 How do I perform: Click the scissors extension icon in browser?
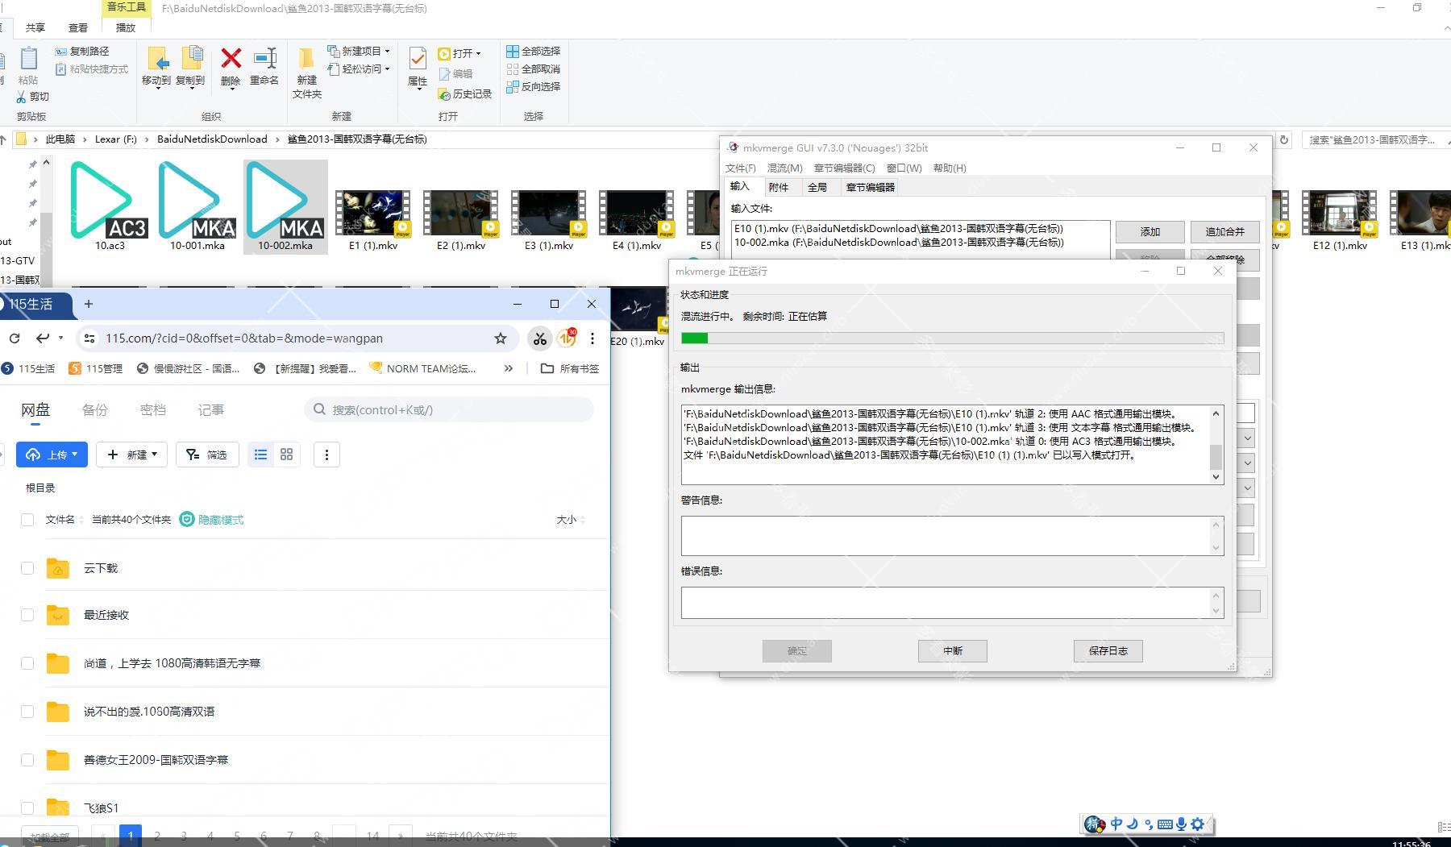539,338
